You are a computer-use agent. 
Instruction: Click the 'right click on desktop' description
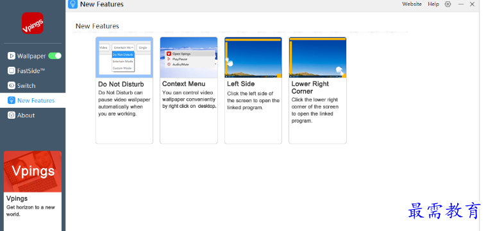click(x=189, y=99)
